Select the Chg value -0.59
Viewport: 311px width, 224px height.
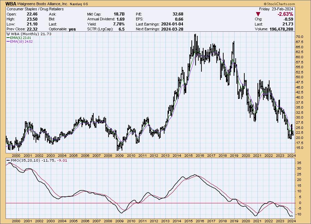click(288, 19)
